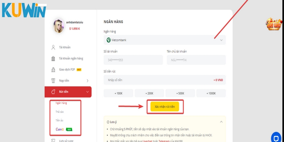The image size is (284, 142).
Task: Open Giao dịch P2P icon in sidebar
Action: point(53,70)
